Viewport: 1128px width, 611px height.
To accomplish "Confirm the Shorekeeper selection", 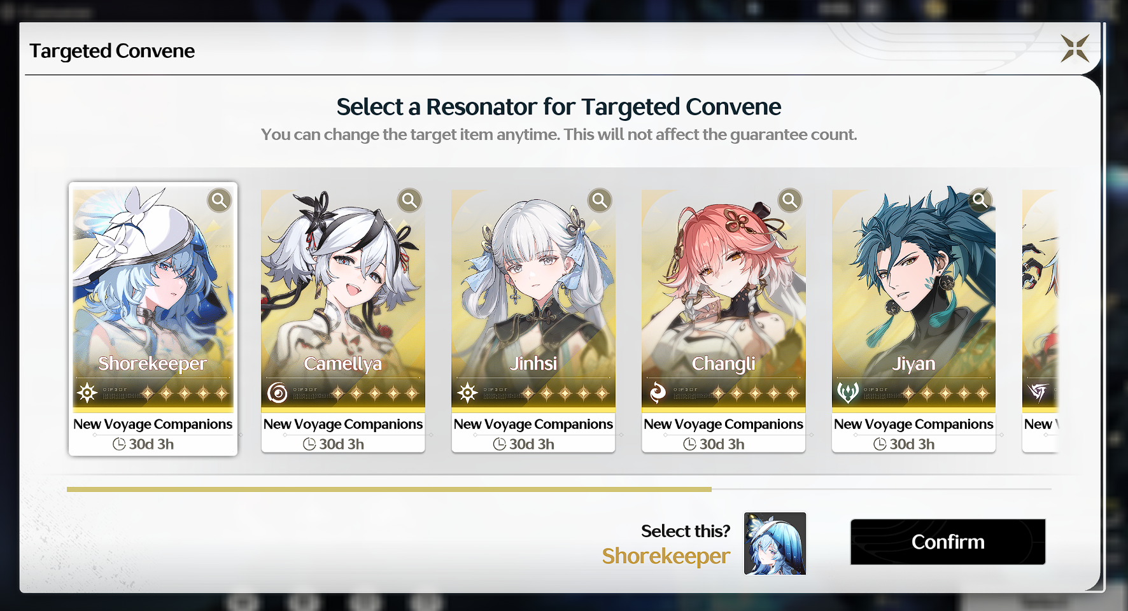I will pyautogui.click(x=948, y=542).
